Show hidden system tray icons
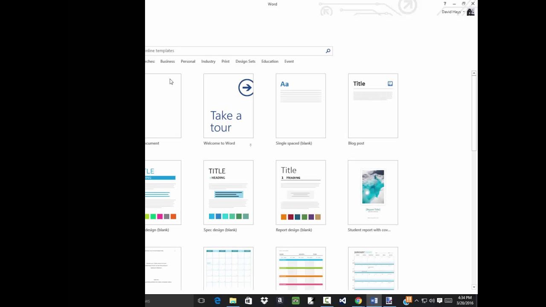This screenshot has width=546, height=307. tap(417, 301)
